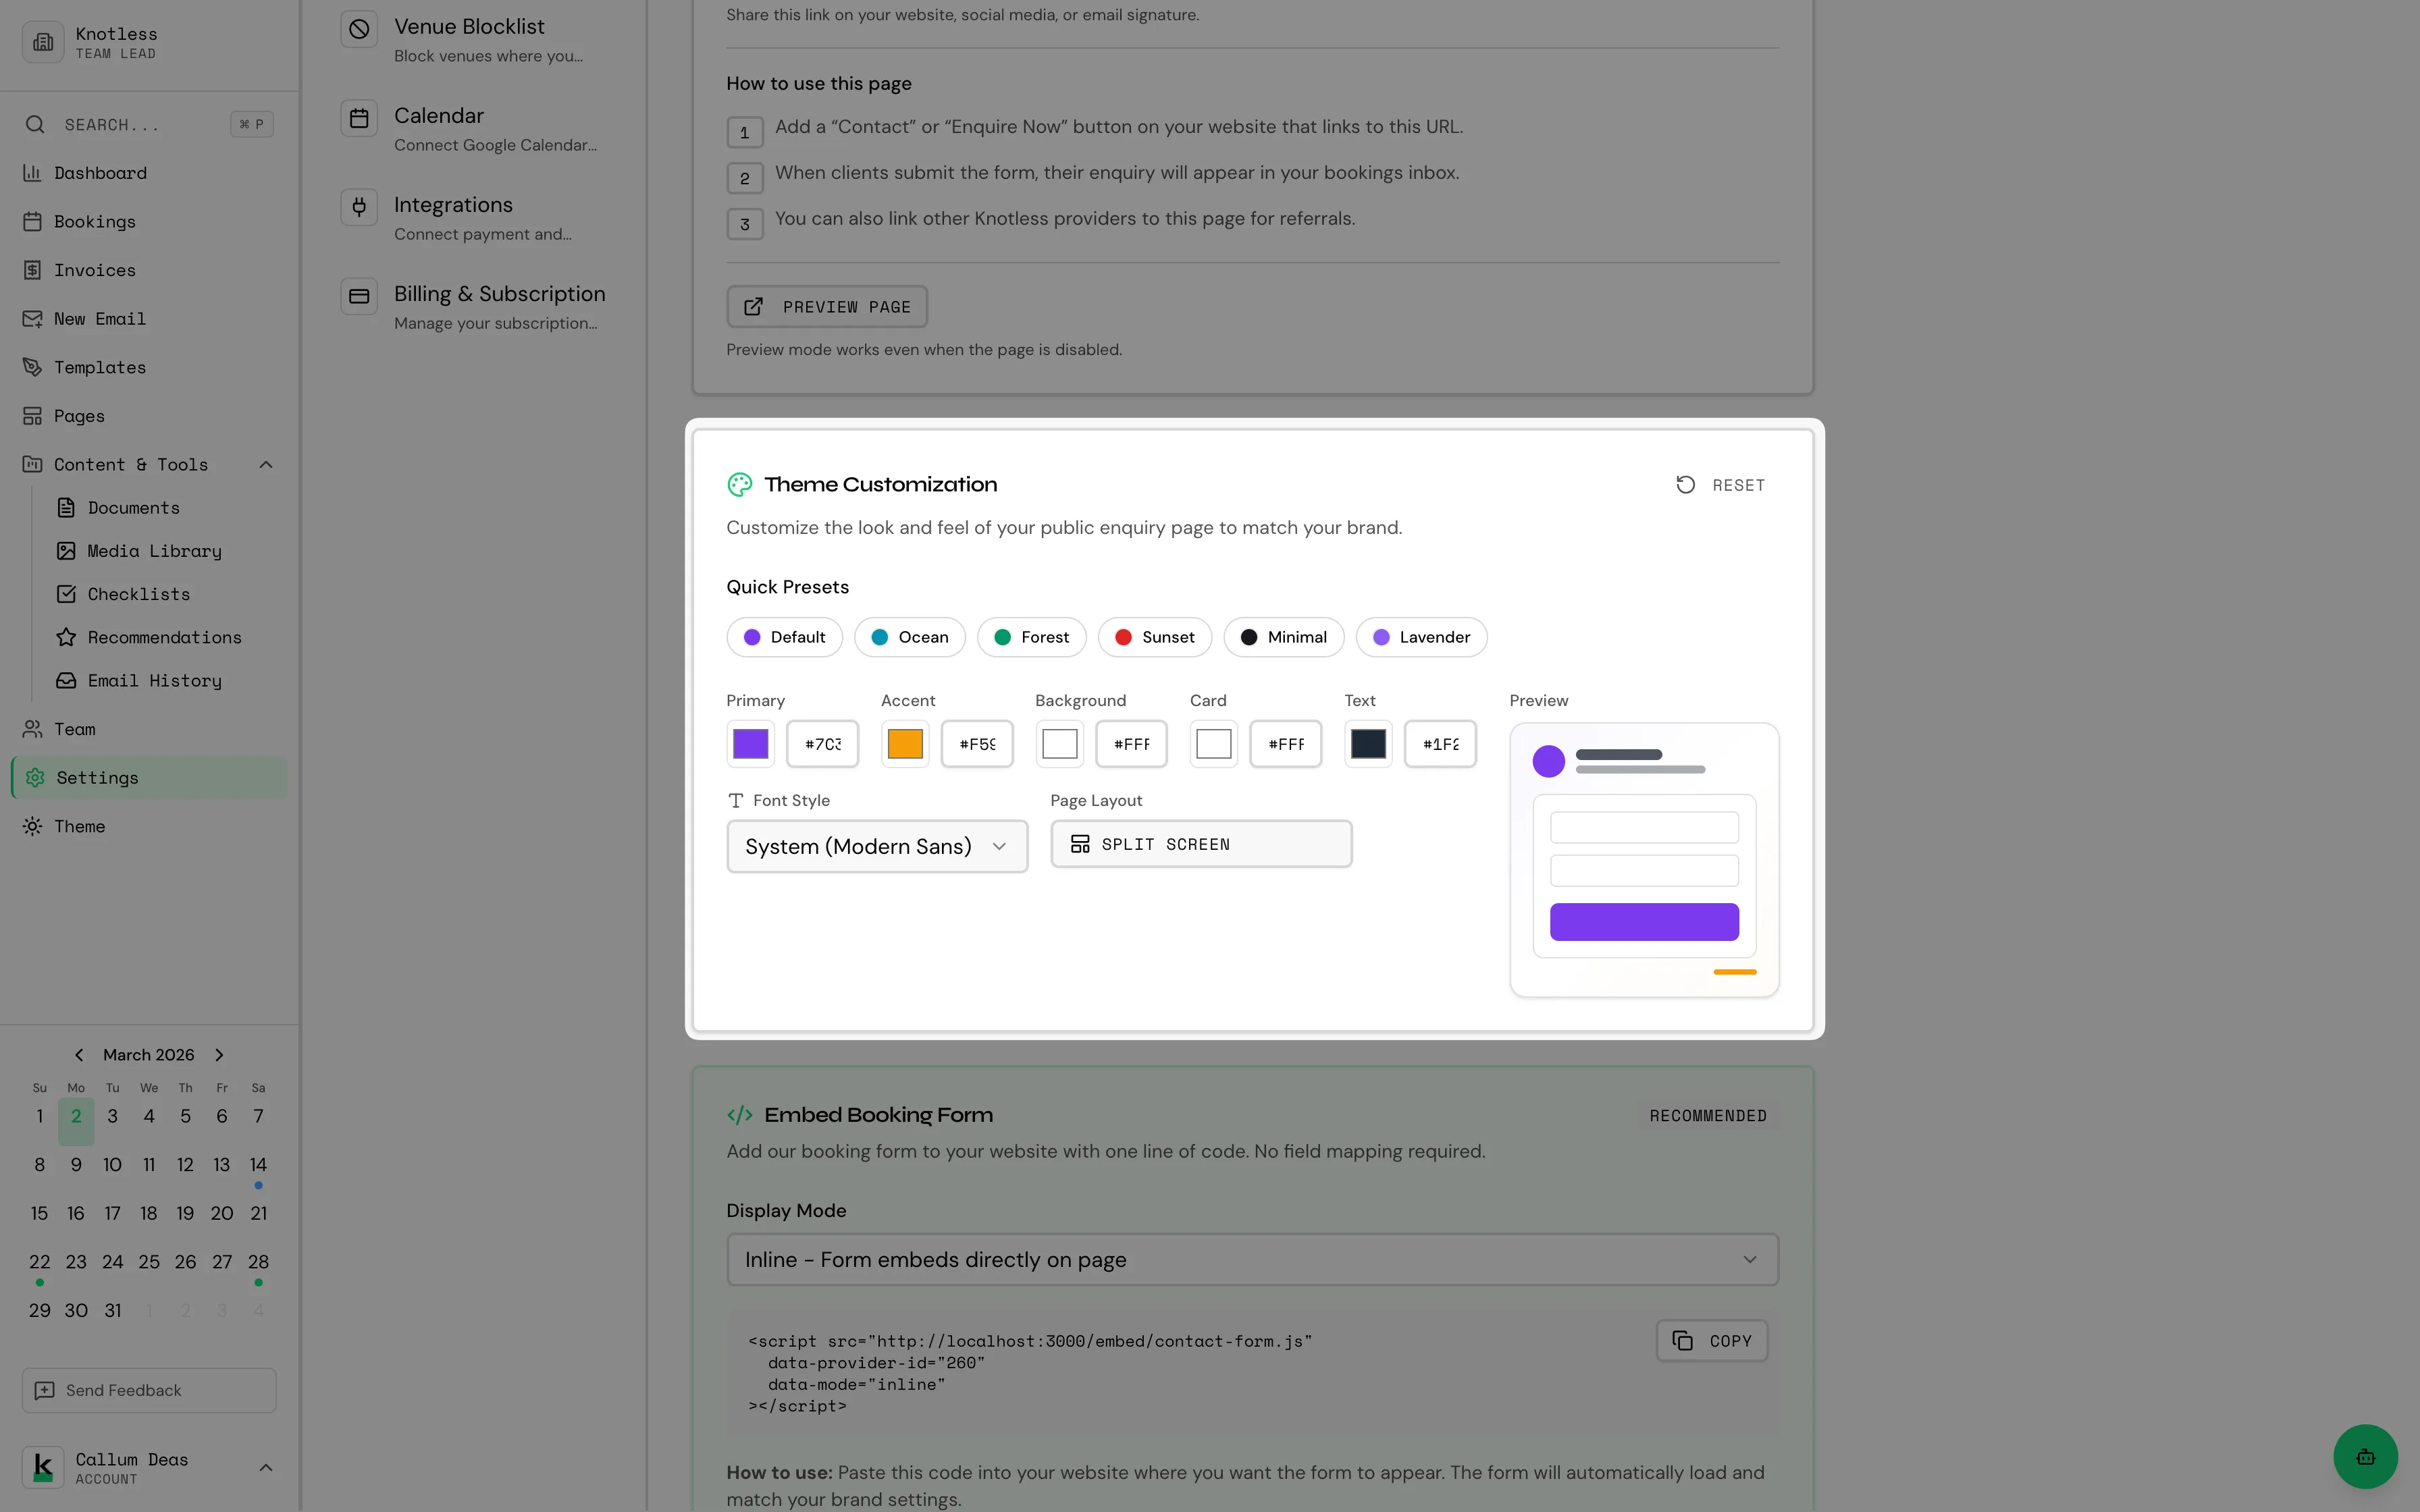Open the Theme palette icon in sidebar

pos(32,826)
